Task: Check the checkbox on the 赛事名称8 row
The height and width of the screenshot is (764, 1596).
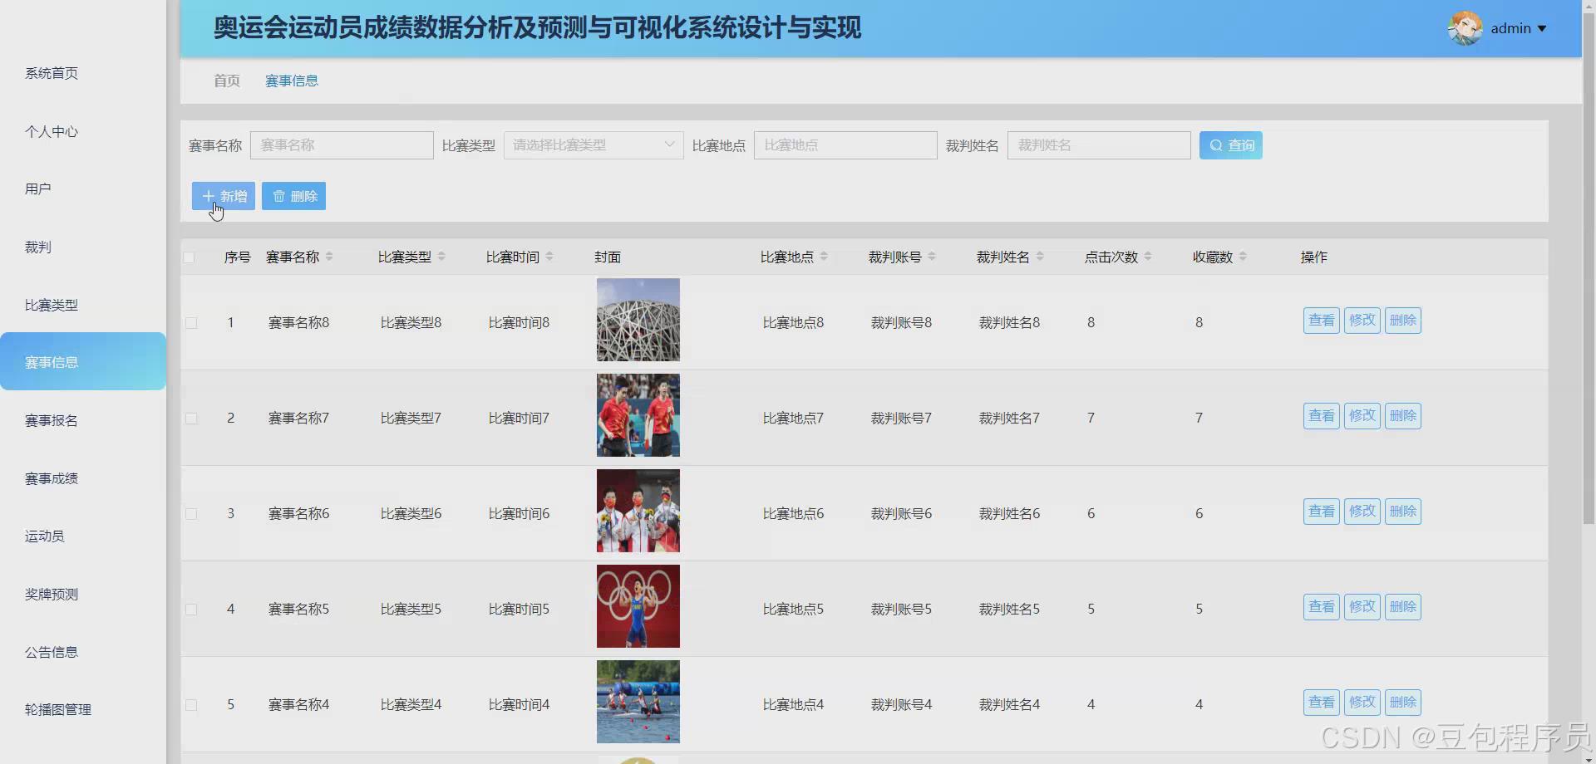Action: (190, 322)
